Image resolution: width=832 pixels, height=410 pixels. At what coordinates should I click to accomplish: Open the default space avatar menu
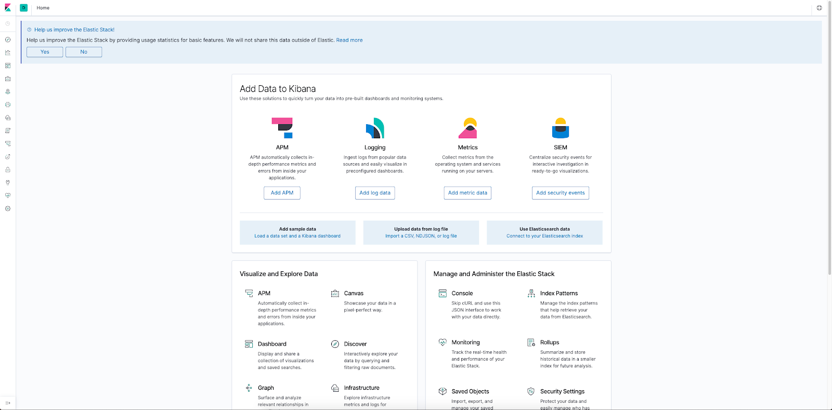[24, 8]
